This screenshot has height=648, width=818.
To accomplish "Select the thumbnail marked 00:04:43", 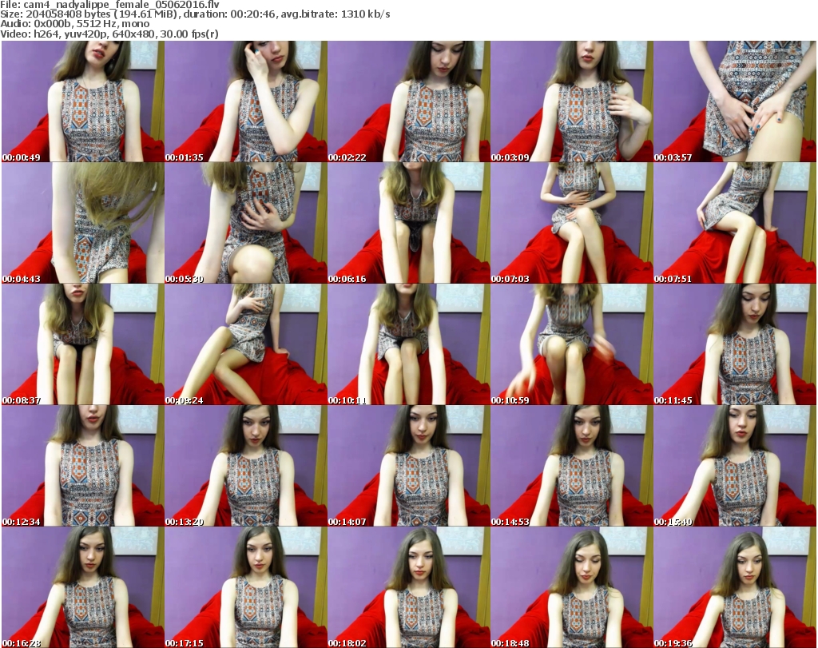I will [x=82, y=223].
